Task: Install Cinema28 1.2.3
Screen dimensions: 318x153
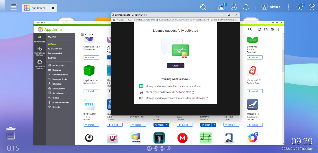Action: click(91, 57)
